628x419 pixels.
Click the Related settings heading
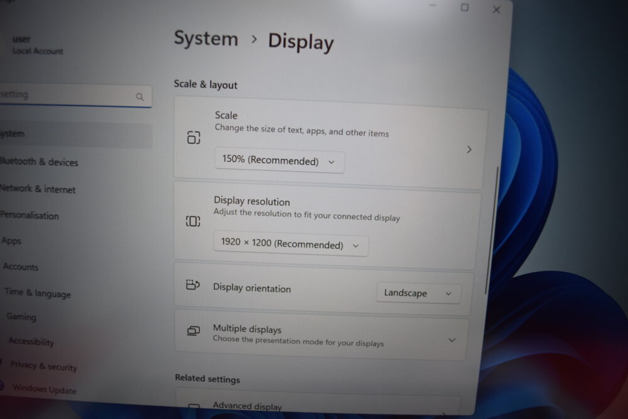point(207,379)
